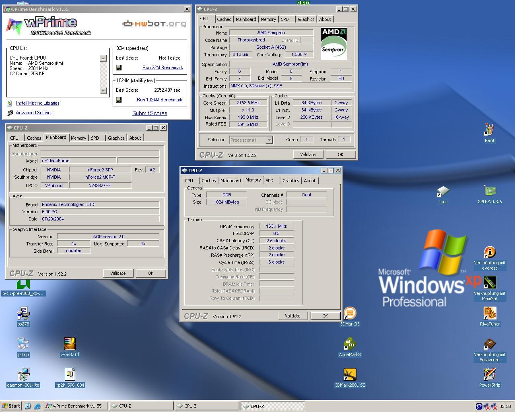Click the Core Speed value 2153.5 MHz
This screenshot has height=412, width=515.
point(248,103)
